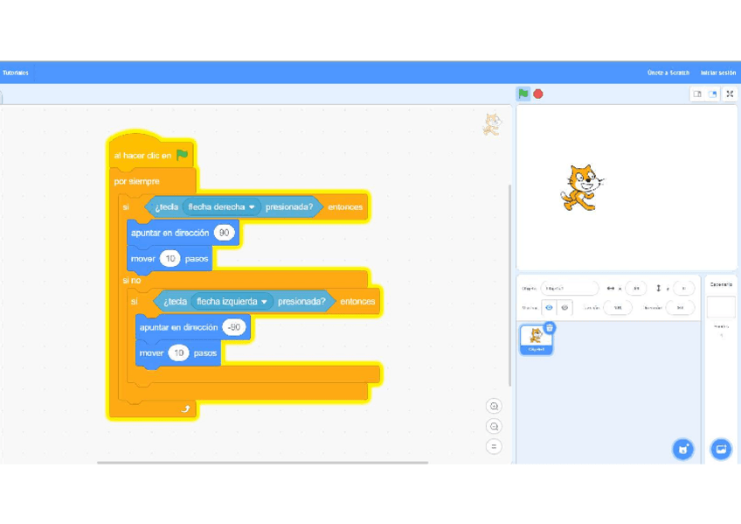Click the cat sprite on the stage
This screenshot has height=524, width=741.
pos(582,188)
